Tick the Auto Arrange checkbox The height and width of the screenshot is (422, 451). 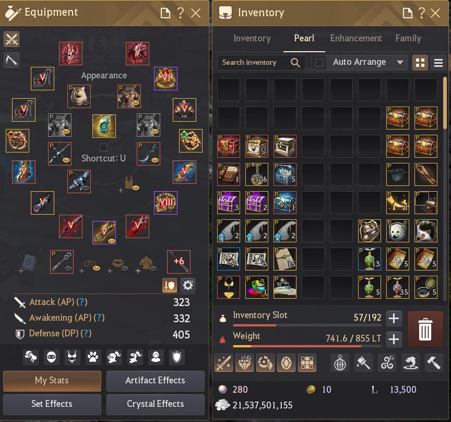(319, 62)
